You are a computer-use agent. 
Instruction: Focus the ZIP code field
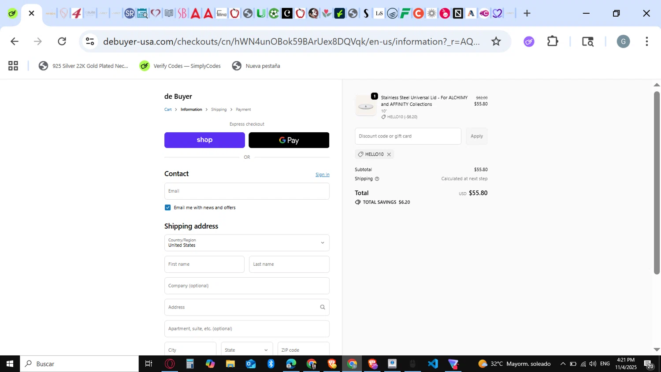pyautogui.click(x=304, y=350)
